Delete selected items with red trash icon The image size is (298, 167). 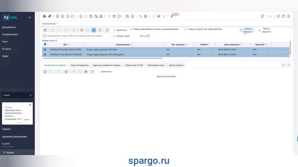(81, 30)
